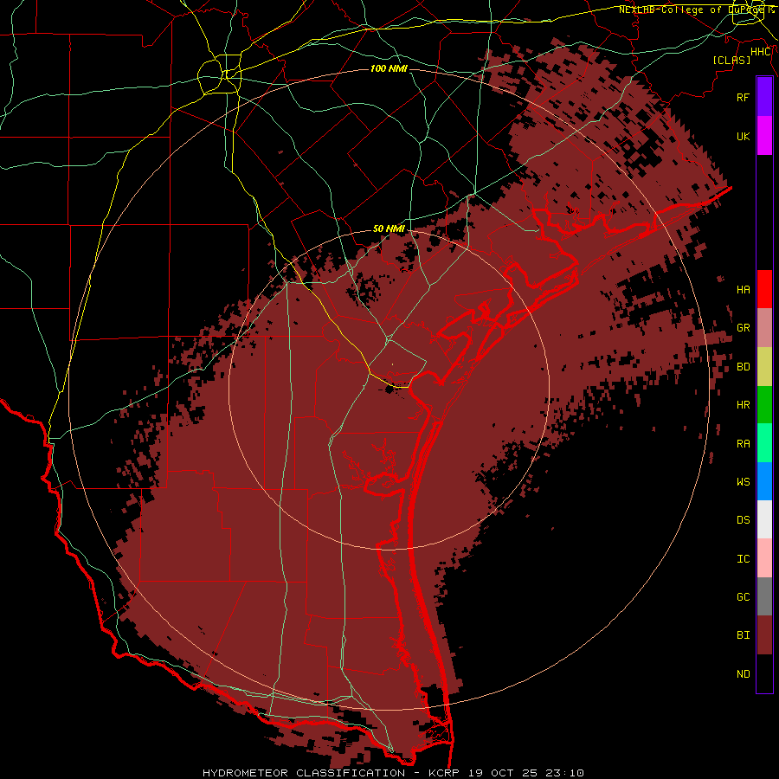Viewport: 779px width, 779px height.
Task: Select the ND black legend swatch
Action: click(x=764, y=673)
